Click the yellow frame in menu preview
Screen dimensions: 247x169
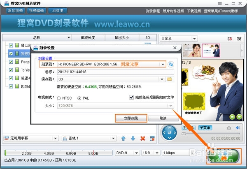(194, 101)
